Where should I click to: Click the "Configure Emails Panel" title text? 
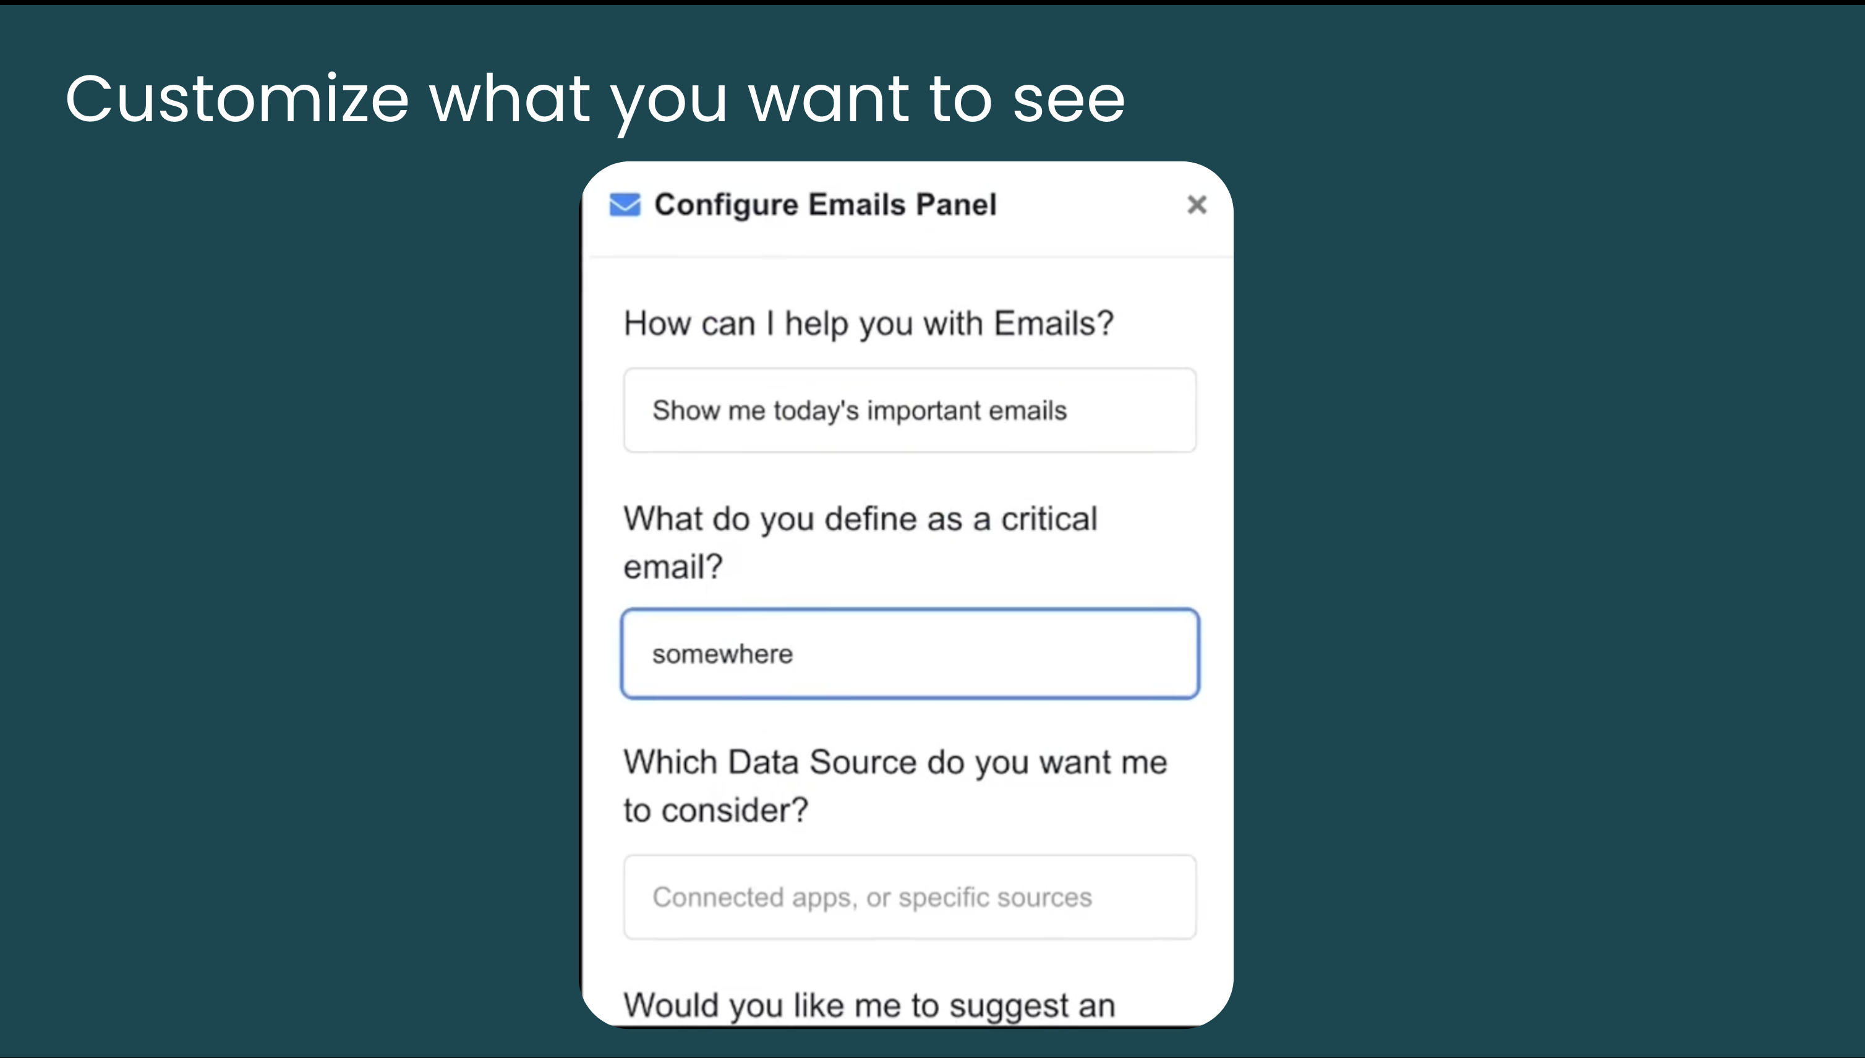point(826,205)
